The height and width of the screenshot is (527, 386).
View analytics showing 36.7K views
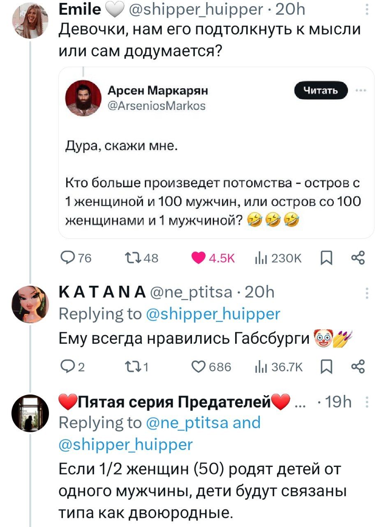tap(261, 366)
